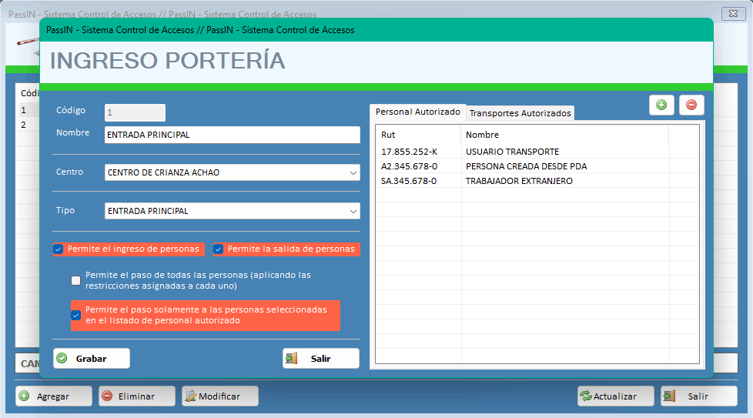
Task: Click the Agregar button's green plus icon
Action: (25, 396)
